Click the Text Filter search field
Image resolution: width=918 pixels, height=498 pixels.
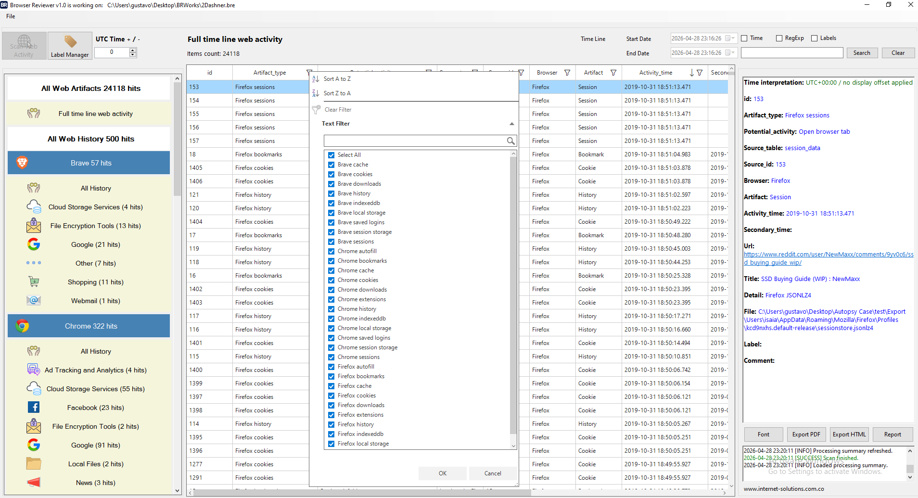click(x=415, y=140)
